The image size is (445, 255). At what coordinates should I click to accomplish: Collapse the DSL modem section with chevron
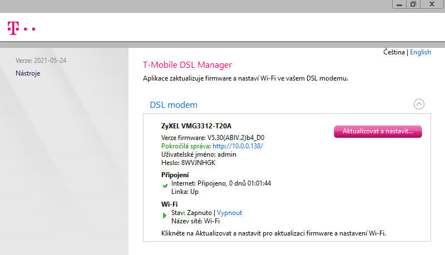tap(419, 104)
